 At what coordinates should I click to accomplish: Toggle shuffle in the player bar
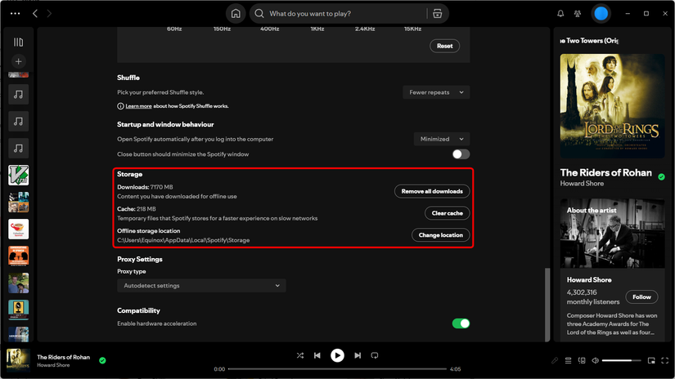click(x=300, y=355)
